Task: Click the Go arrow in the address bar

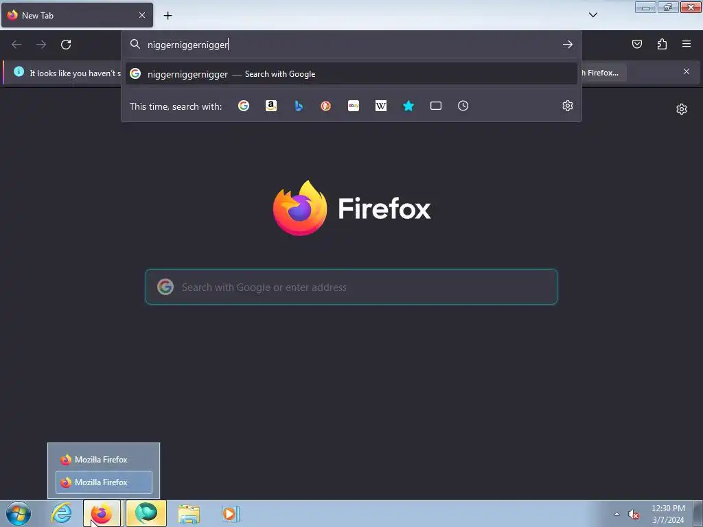Action: tap(568, 45)
